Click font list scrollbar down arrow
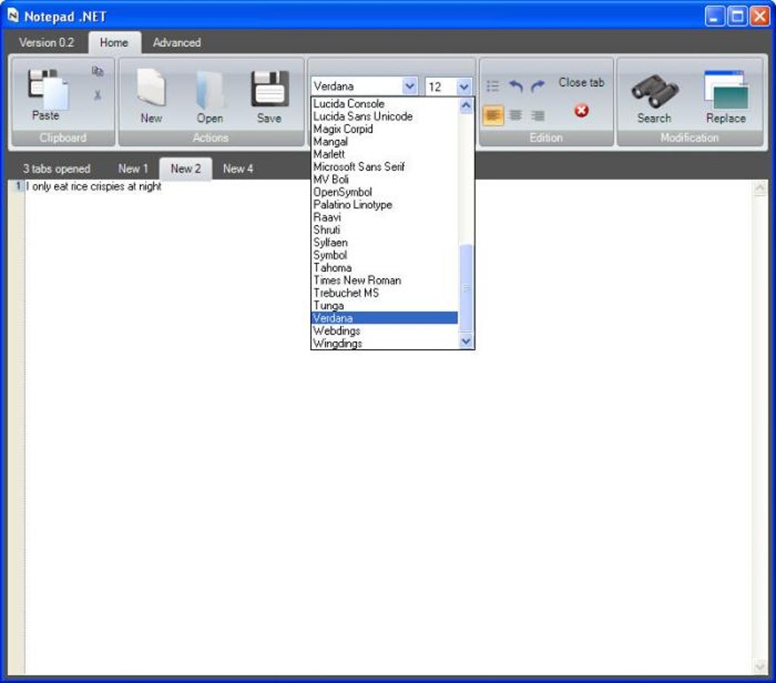The height and width of the screenshot is (683, 776). pyautogui.click(x=466, y=341)
